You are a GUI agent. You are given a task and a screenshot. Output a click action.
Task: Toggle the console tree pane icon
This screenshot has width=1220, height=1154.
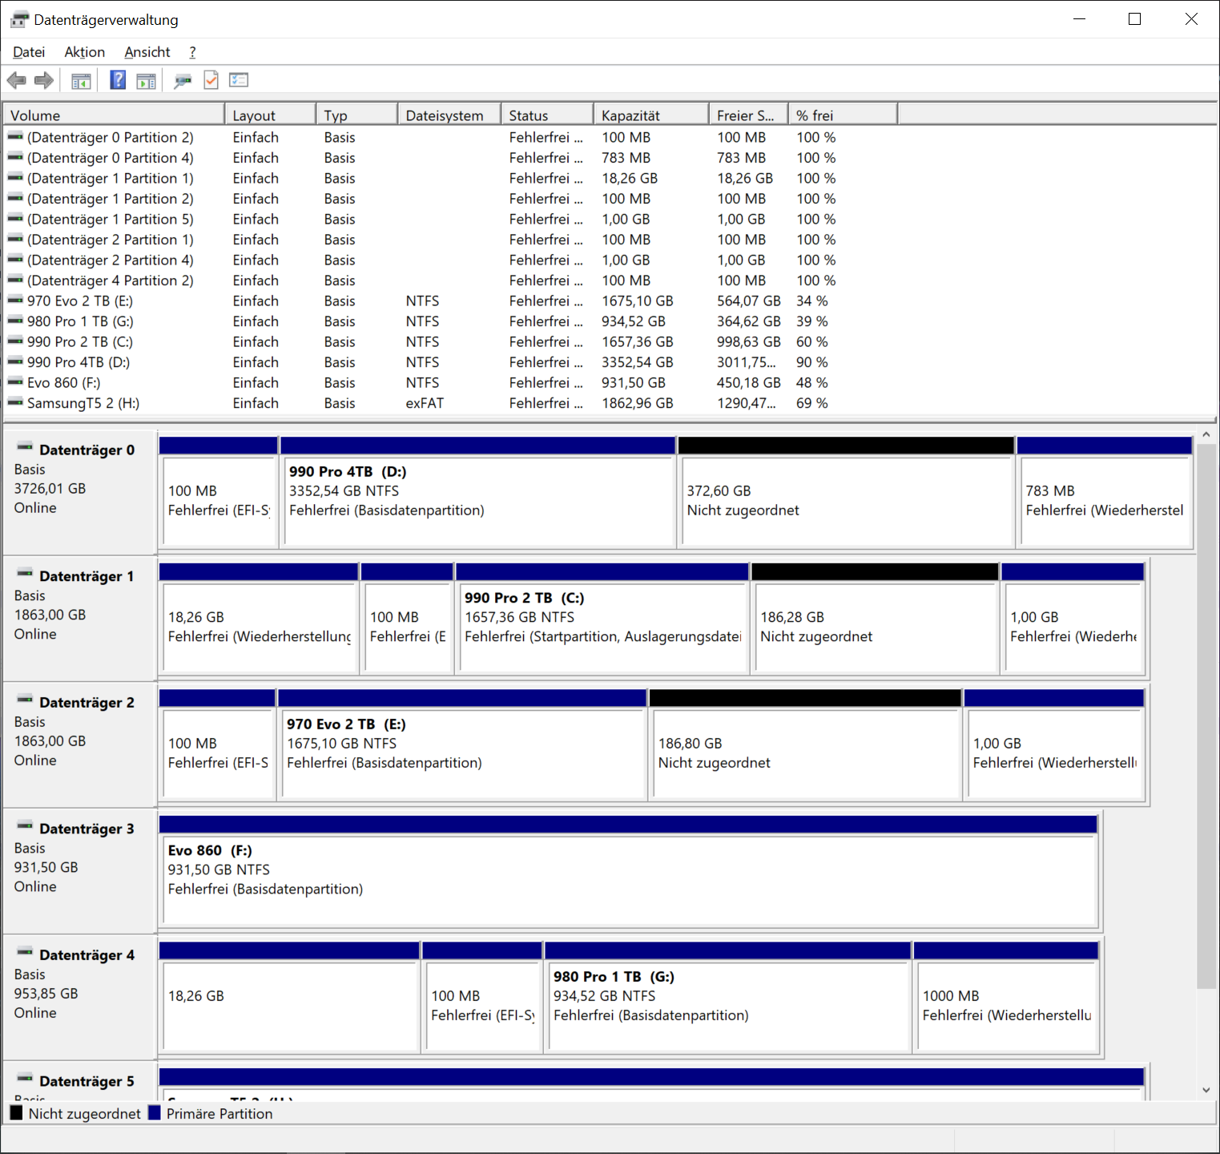(x=81, y=80)
